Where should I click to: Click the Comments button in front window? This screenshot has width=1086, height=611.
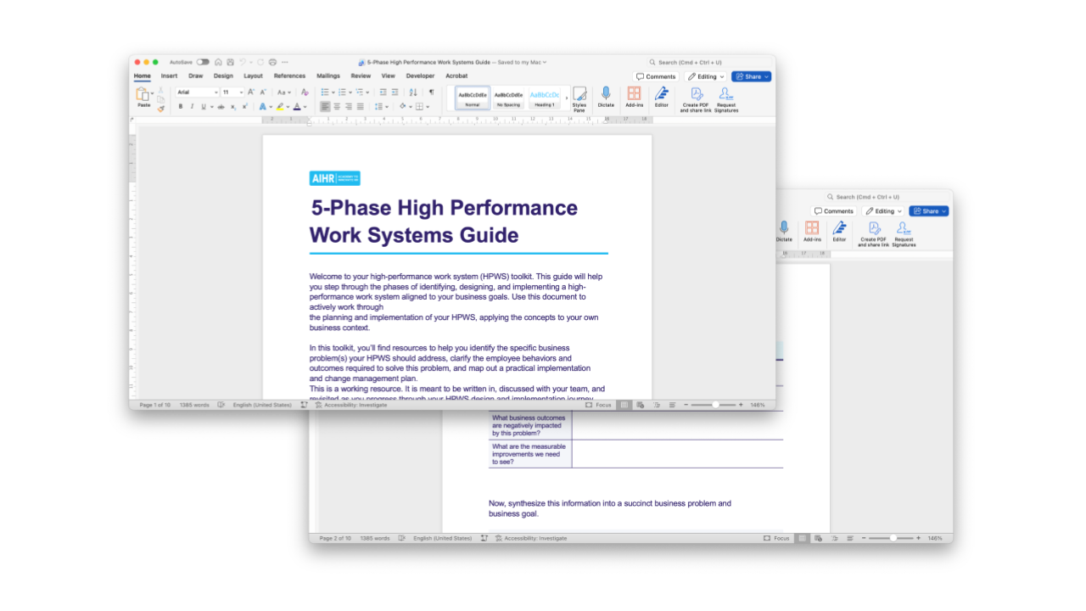click(656, 76)
